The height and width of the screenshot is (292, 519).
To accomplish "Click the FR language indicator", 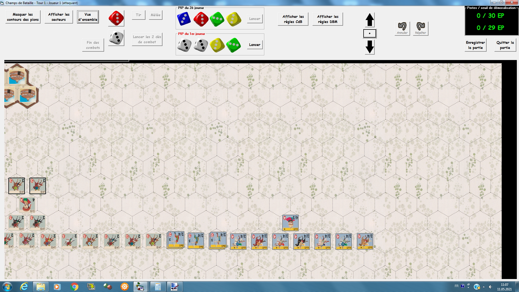I will [x=456, y=286].
